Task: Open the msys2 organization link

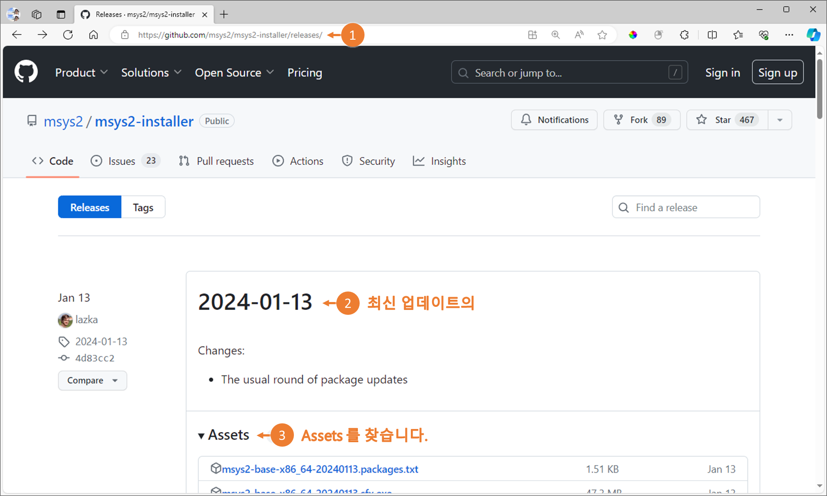Action: click(x=63, y=121)
